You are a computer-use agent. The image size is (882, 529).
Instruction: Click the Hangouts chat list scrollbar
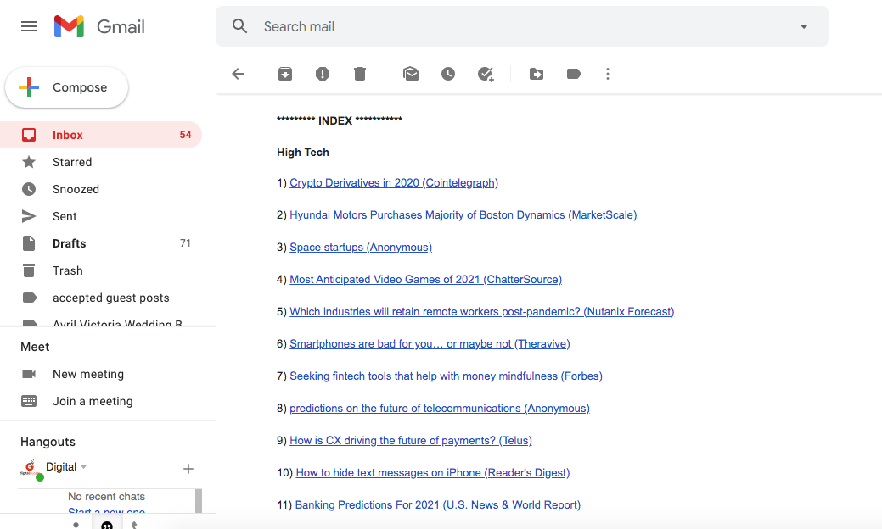point(199,500)
